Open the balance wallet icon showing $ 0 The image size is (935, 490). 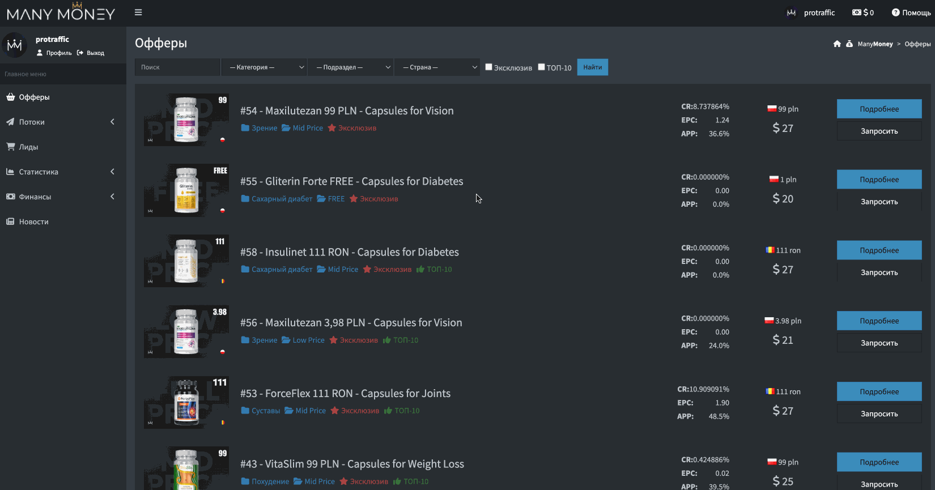[x=857, y=12]
